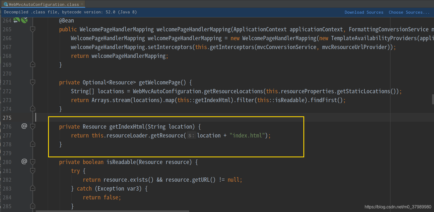Click line number 270 in the gutter
The height and width of the screenshot is (212, 434).
[7, 74]
